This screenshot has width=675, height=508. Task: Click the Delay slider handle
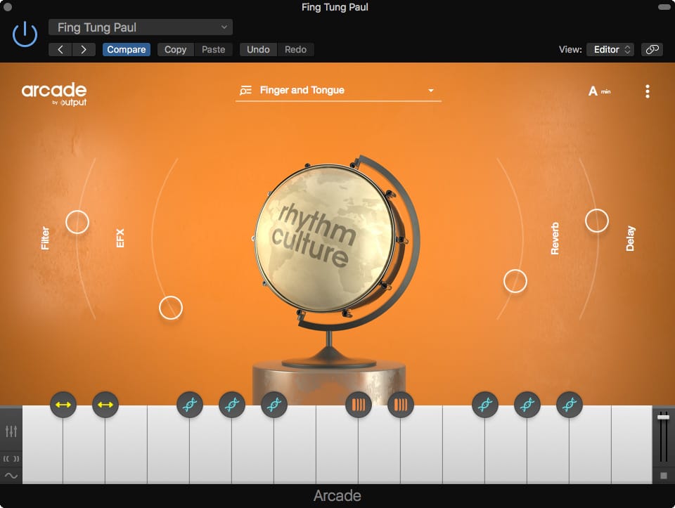coord(597,221)
